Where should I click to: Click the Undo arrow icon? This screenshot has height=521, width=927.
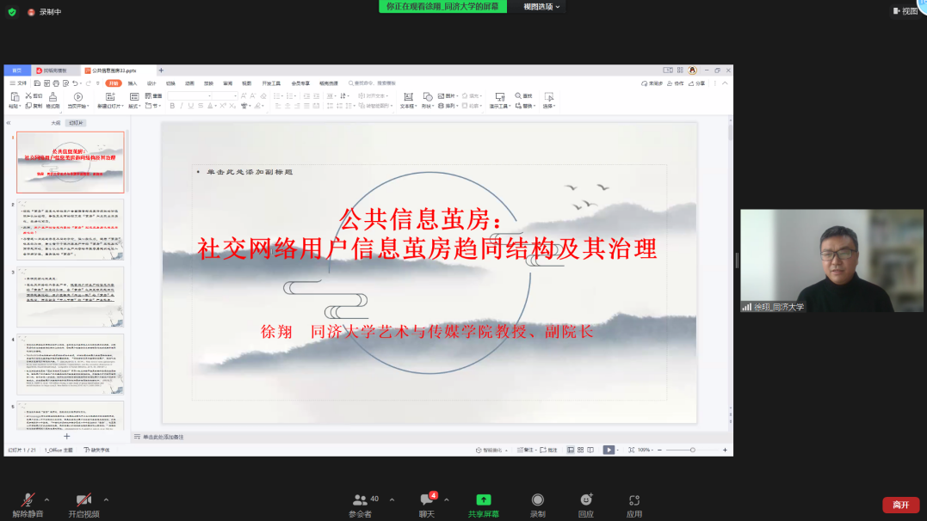pyautogui.click(x=75, y=83)
